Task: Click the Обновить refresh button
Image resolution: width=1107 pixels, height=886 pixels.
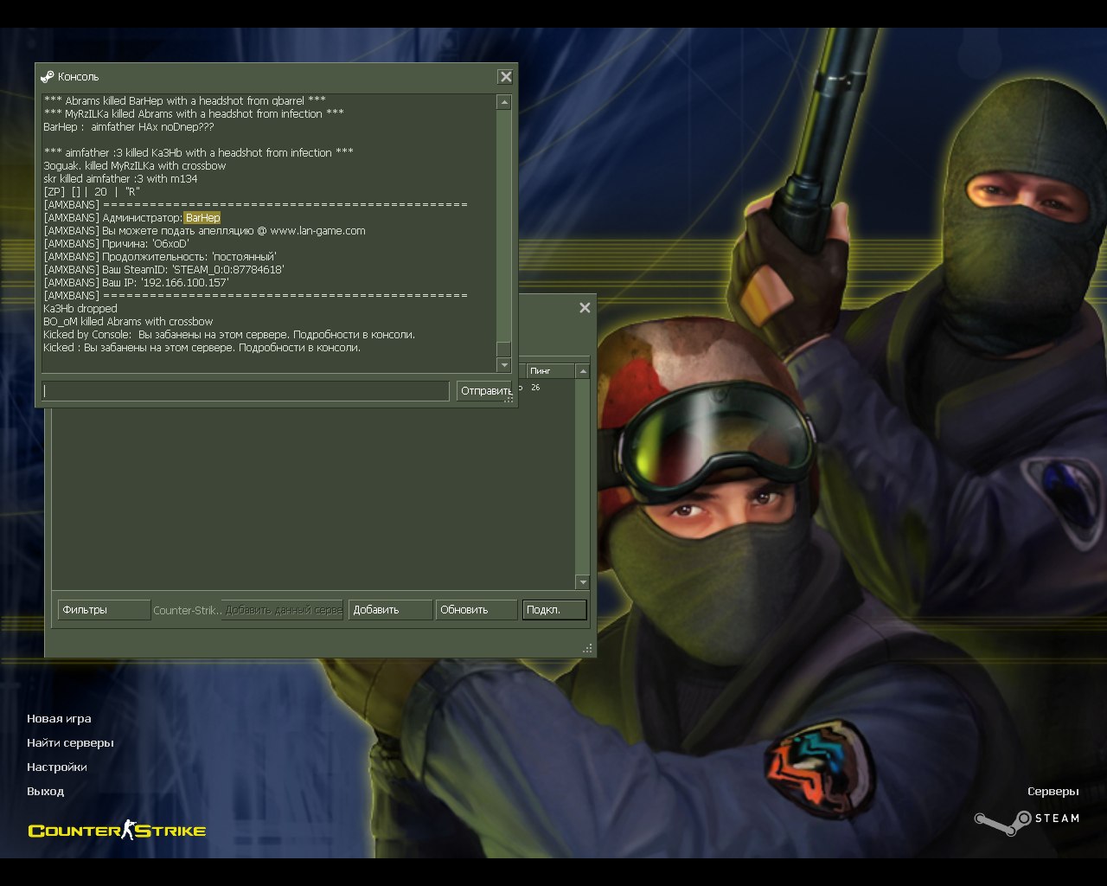Action: 476,610
